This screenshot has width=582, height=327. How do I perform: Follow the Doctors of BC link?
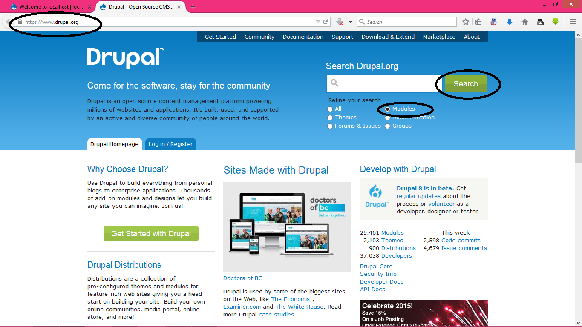click(243, 278)
